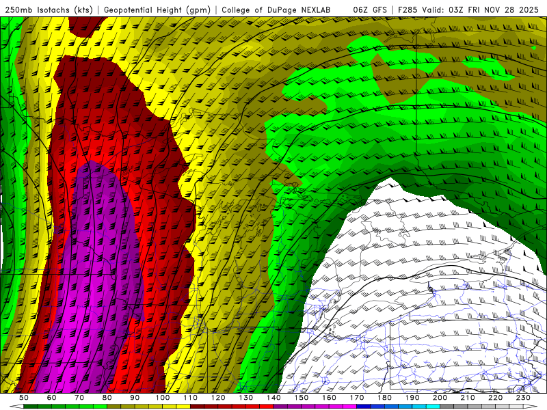The image size is (547, 410).
Task: Click the '220' legend scale value
Action: (495, 398)
